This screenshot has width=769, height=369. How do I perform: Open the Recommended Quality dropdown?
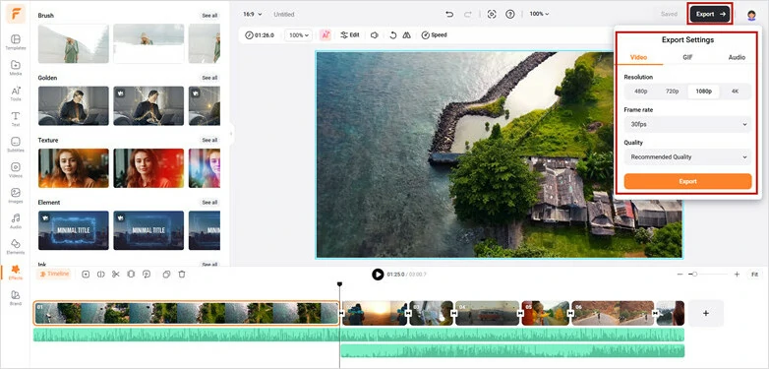(687, 157)
